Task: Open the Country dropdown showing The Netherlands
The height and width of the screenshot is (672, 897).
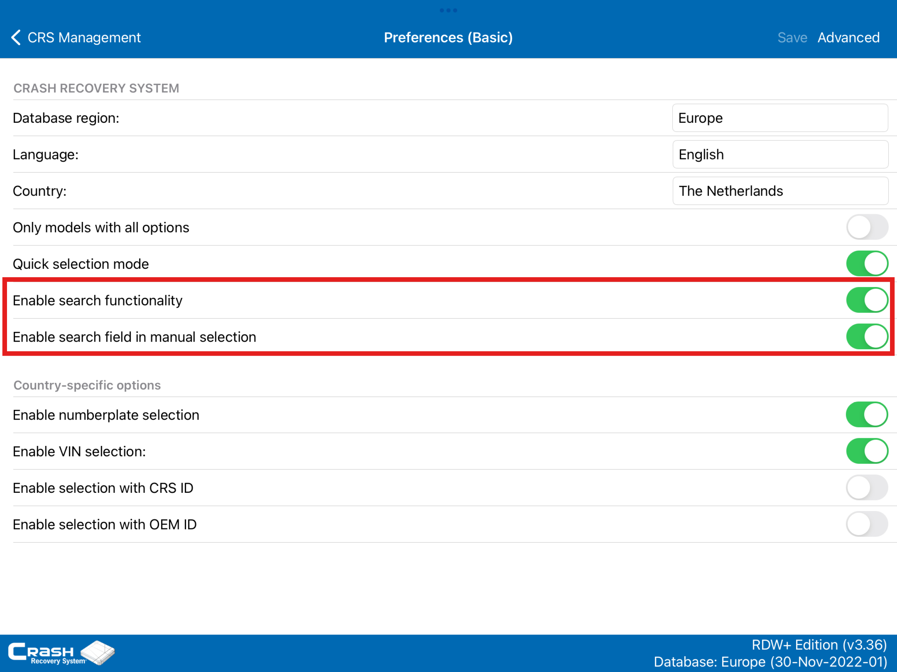Action: point(780,191)
